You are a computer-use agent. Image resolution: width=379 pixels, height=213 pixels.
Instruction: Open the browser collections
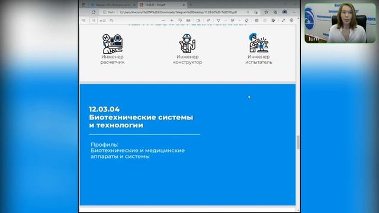click(x=275, y=12)
